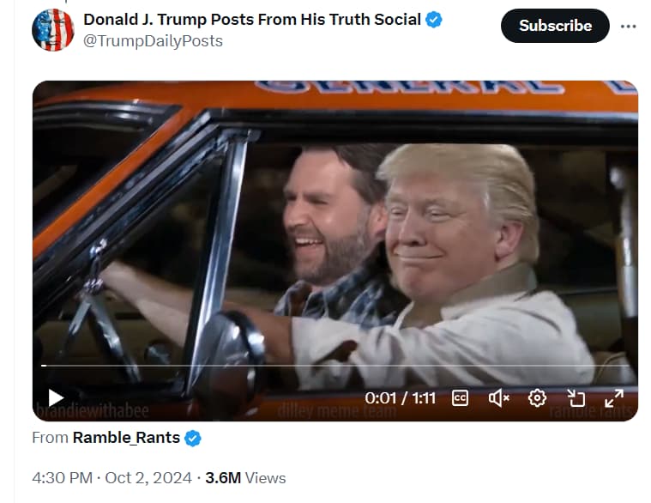Click the Oct 2, 2024 post date
Viewport: 651px width, 503px height.
148,477
